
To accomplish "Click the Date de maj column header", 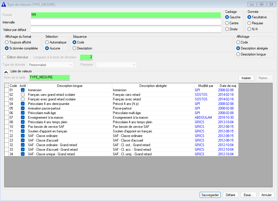I will coord(227,85).
